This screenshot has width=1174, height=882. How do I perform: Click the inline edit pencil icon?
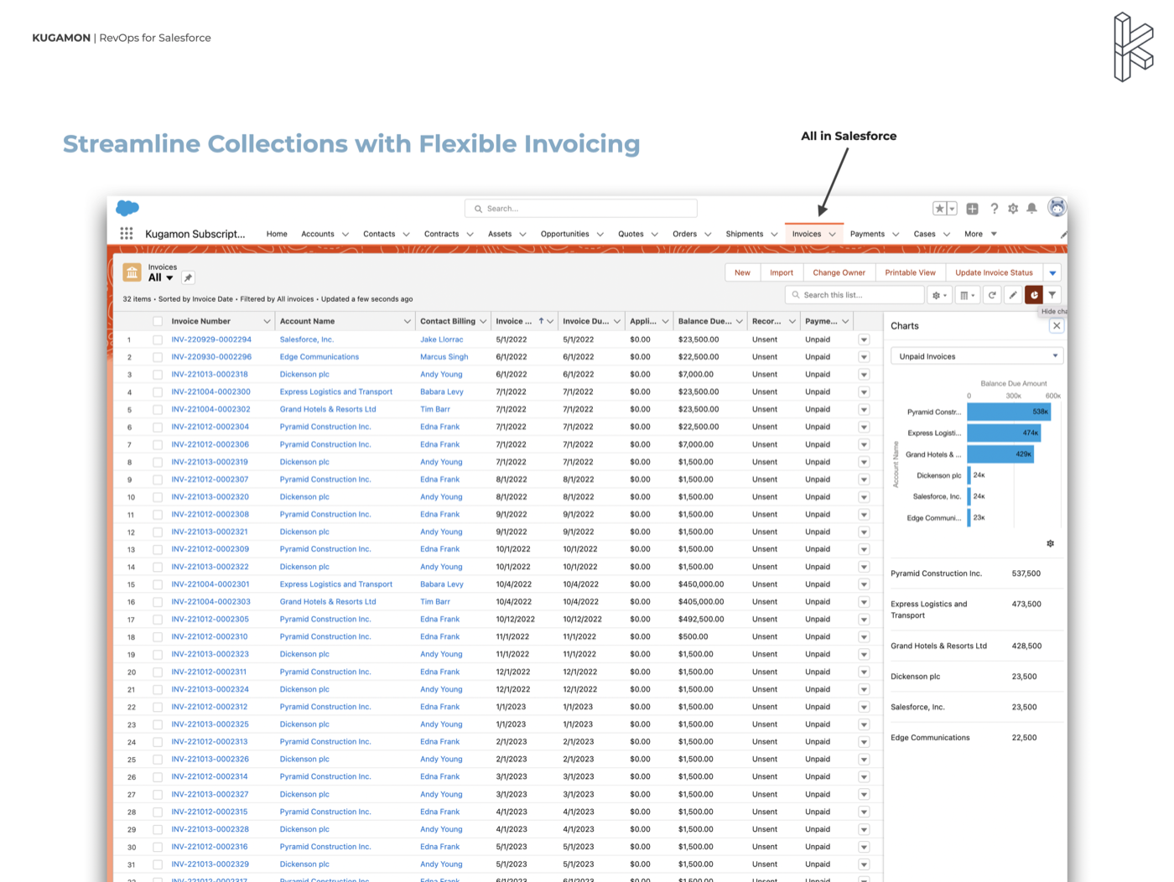(1012, 294)
